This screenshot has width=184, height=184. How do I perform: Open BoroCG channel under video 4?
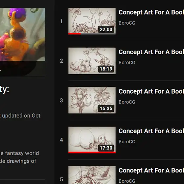pyautogui.click(x=127, y=142)
